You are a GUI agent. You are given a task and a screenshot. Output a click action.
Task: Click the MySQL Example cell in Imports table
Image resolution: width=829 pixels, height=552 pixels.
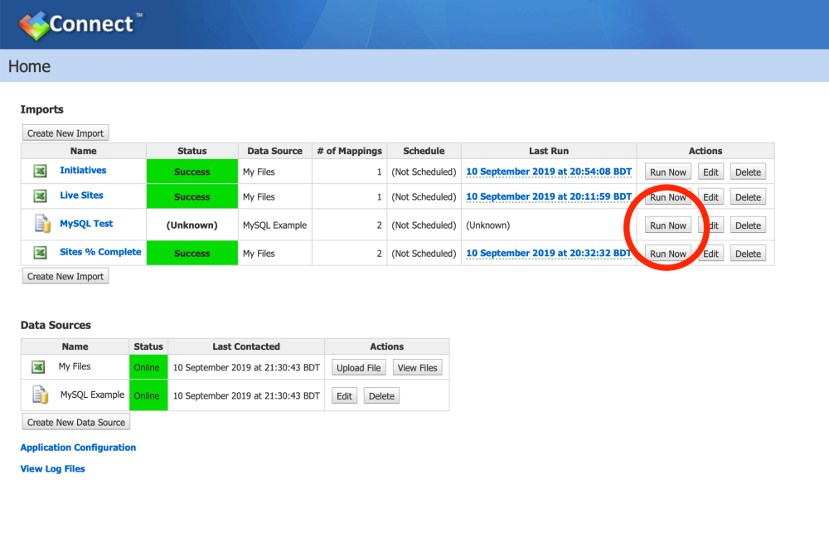click(275, 225)
